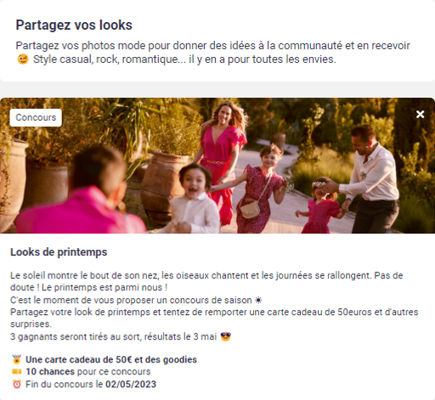
Task: Click the Partagez vos looks heading
Action: tap(74, 25)
